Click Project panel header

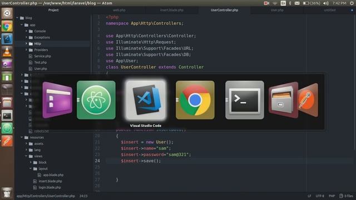coord(53,10)
